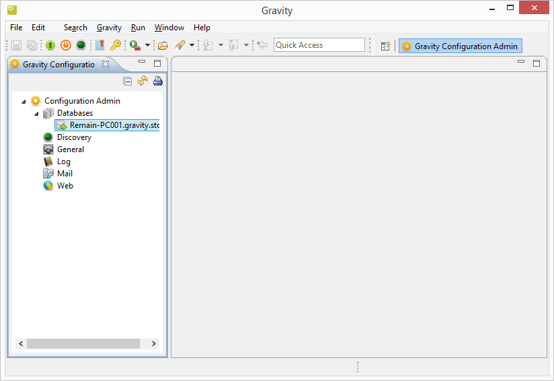This screenshot has width=554, height=381.
Task: Select the Discovery tree item
Action: tap(73, 137)
